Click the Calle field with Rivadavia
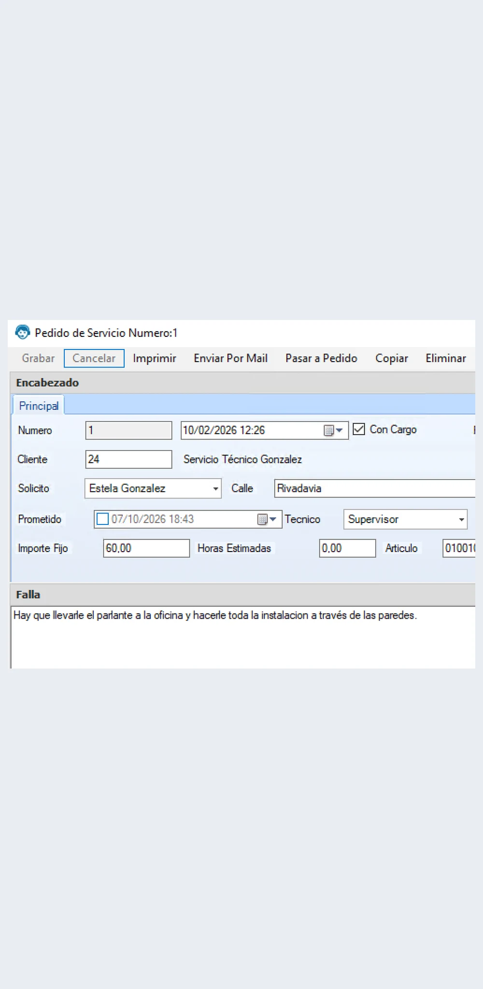Viewport: 483px width, 989px height. pyautogui.click(x=375, y=488)
